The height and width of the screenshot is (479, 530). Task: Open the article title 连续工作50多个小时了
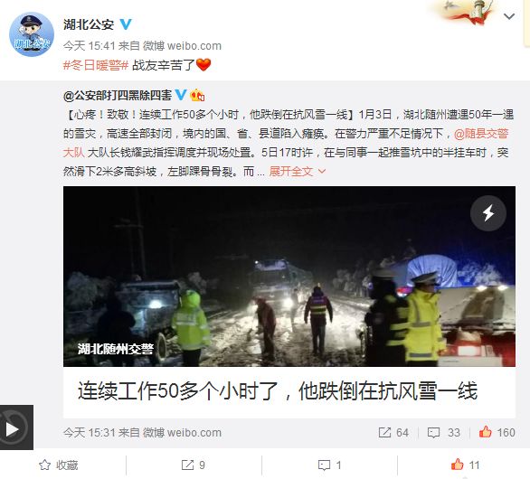pos(277,390)
